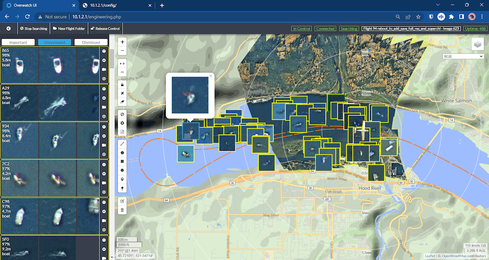Click the Flight 94 image status text

click(x=411, y=28)
